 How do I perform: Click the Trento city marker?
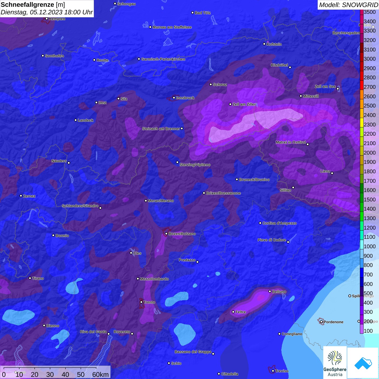pos(141,302)
